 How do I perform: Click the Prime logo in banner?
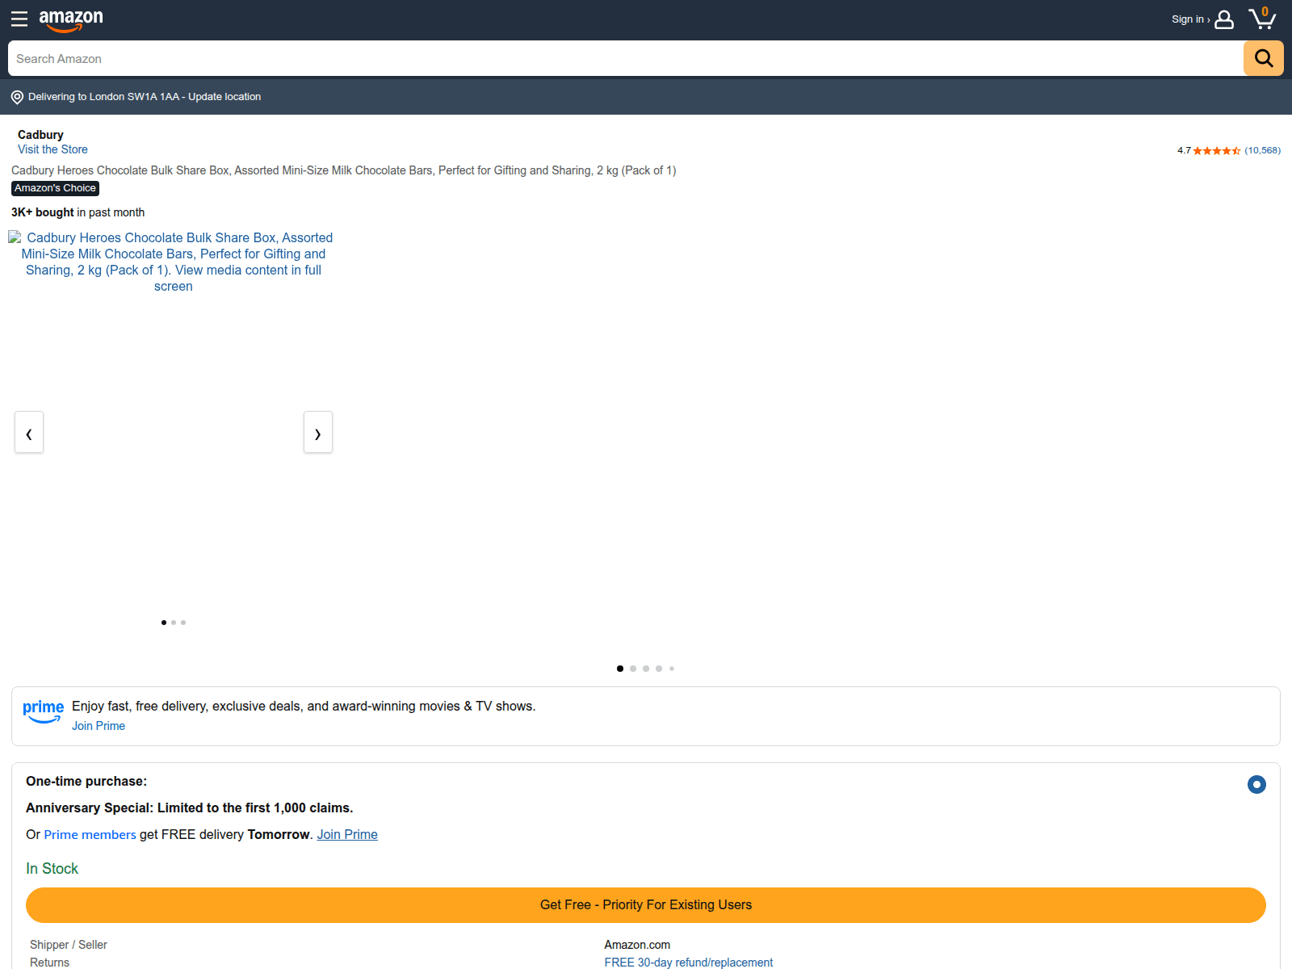43,712
